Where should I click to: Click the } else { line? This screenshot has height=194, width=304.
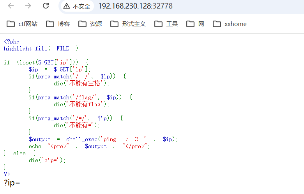[x=19, y=153]
